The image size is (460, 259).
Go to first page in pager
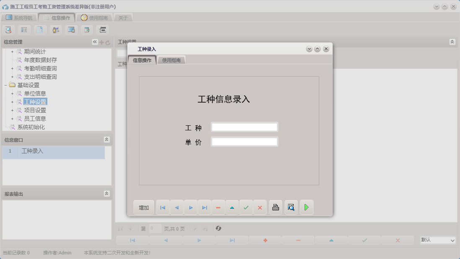(120, 228)
